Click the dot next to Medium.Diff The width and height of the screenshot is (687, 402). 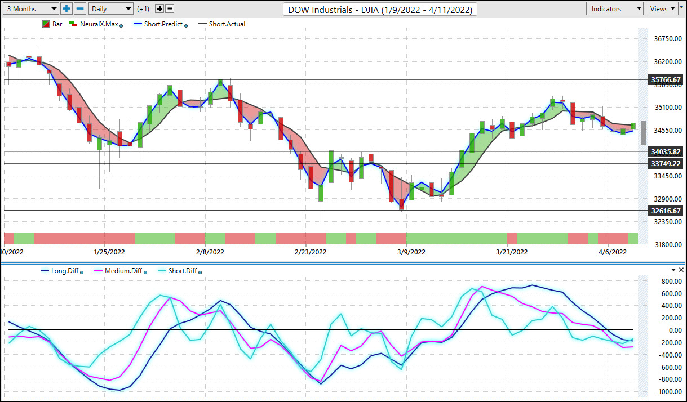click(145, 273)
